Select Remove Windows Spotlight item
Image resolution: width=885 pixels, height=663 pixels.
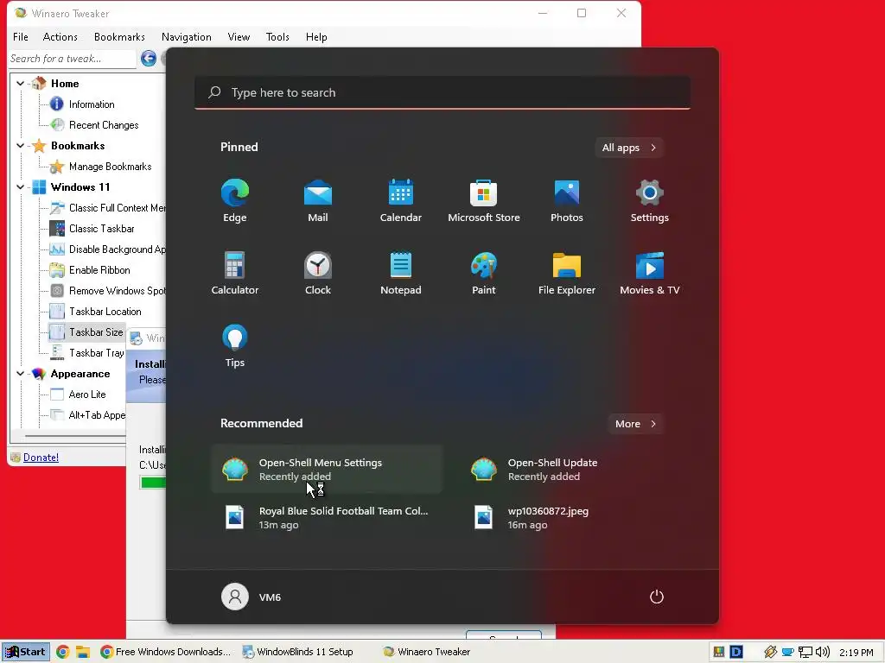117,291
